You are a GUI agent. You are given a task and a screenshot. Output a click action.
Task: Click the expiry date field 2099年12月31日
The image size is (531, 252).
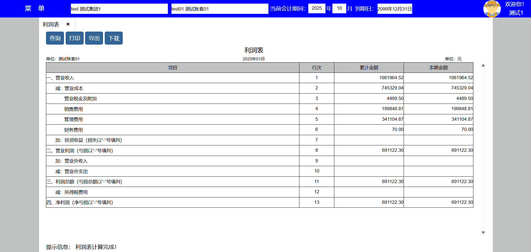(394, 9)
